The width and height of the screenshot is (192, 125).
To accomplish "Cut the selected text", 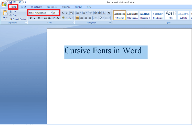I will (13, 11).
